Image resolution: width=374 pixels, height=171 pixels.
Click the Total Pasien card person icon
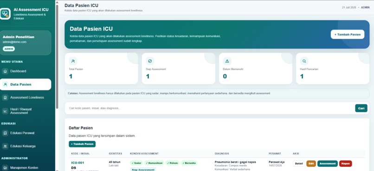click(73, 61)
